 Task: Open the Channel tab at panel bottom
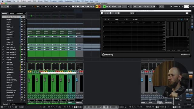[x=5, y=104]
